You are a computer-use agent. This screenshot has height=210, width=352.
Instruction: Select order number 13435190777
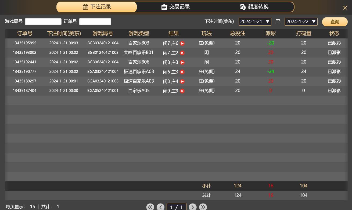point(24,71)
